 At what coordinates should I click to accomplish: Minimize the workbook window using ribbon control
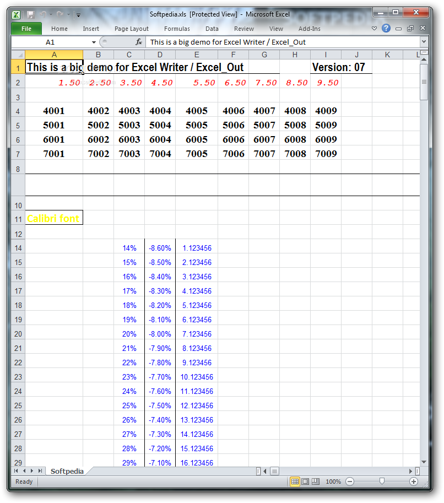coord(398,29)
